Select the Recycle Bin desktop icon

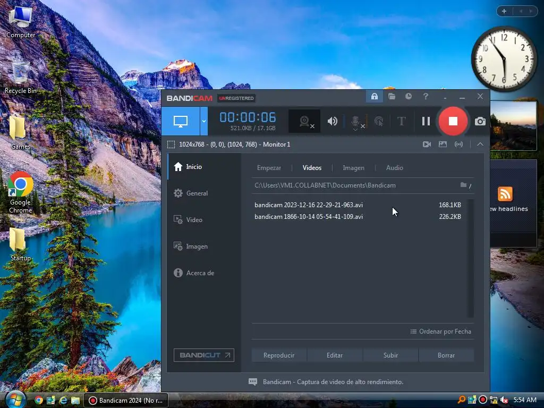click(x=21, y=76)
